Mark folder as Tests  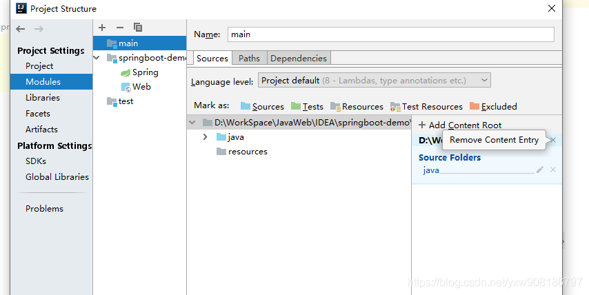(308, 107)
